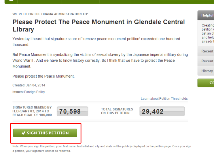Click the Total Signatures On This Petition label
This screenshot has width=214, height=154.
point(117,111)
